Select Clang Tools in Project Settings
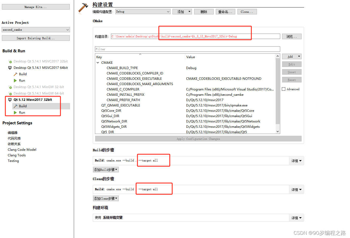350x238 pixels. pyautogui.click(x=17, y=155)
